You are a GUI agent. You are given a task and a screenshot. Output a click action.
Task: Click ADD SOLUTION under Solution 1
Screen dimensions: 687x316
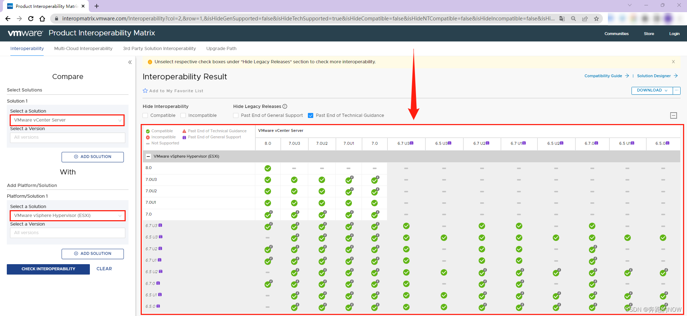93,157
